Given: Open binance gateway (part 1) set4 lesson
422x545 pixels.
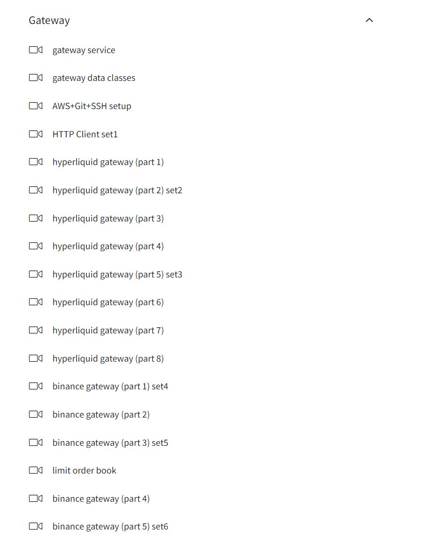Looking at the screenshot, I should point(110,386).
